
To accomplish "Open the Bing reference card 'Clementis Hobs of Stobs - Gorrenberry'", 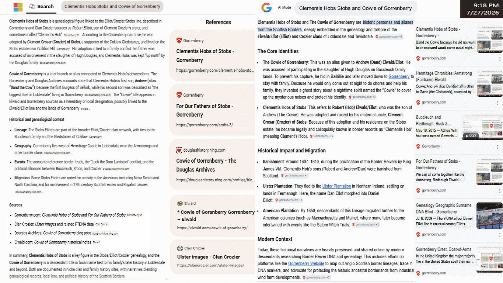I will tap(213, 55).
